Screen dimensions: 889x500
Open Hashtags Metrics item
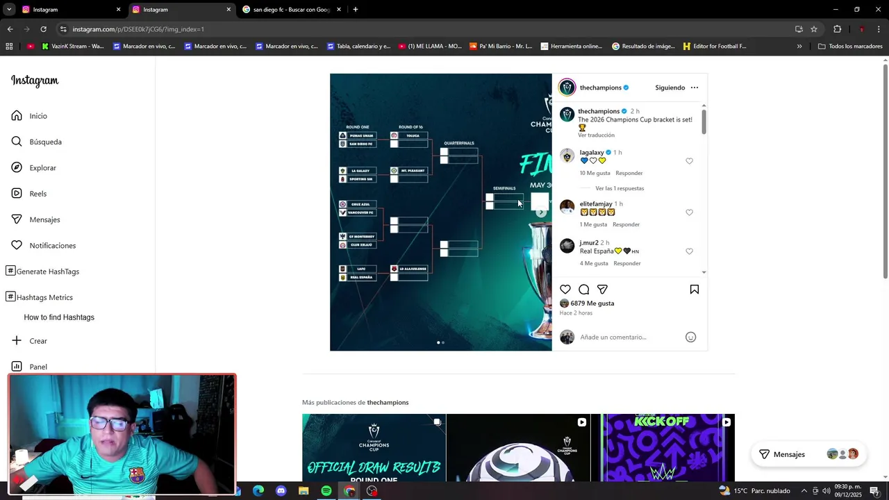pos(39,297)
